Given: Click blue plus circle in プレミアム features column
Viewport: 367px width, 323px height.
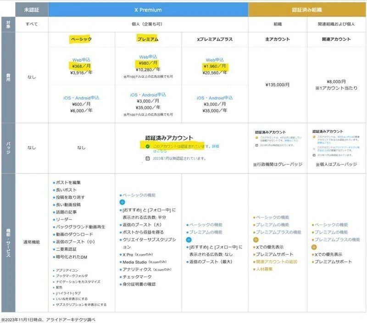Looking at the screenshot, I should click(x=122, y=202).
